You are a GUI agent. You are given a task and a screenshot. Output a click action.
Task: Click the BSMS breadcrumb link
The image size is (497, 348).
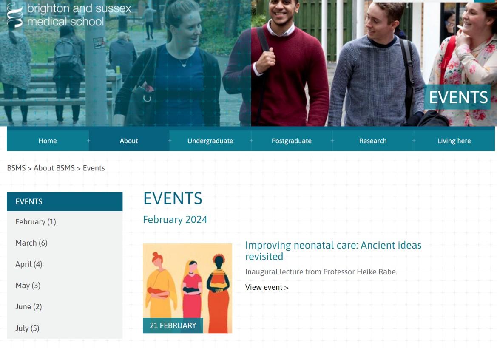[16, 168]
